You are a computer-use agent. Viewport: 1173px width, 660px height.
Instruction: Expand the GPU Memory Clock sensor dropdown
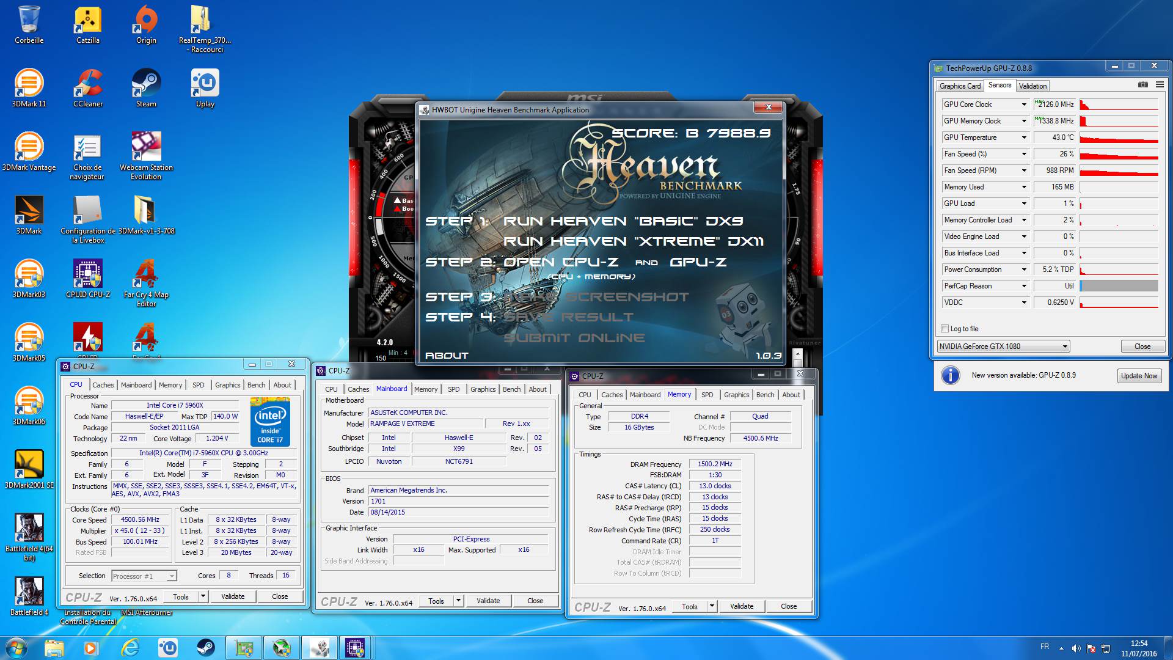coord(1024,121)
